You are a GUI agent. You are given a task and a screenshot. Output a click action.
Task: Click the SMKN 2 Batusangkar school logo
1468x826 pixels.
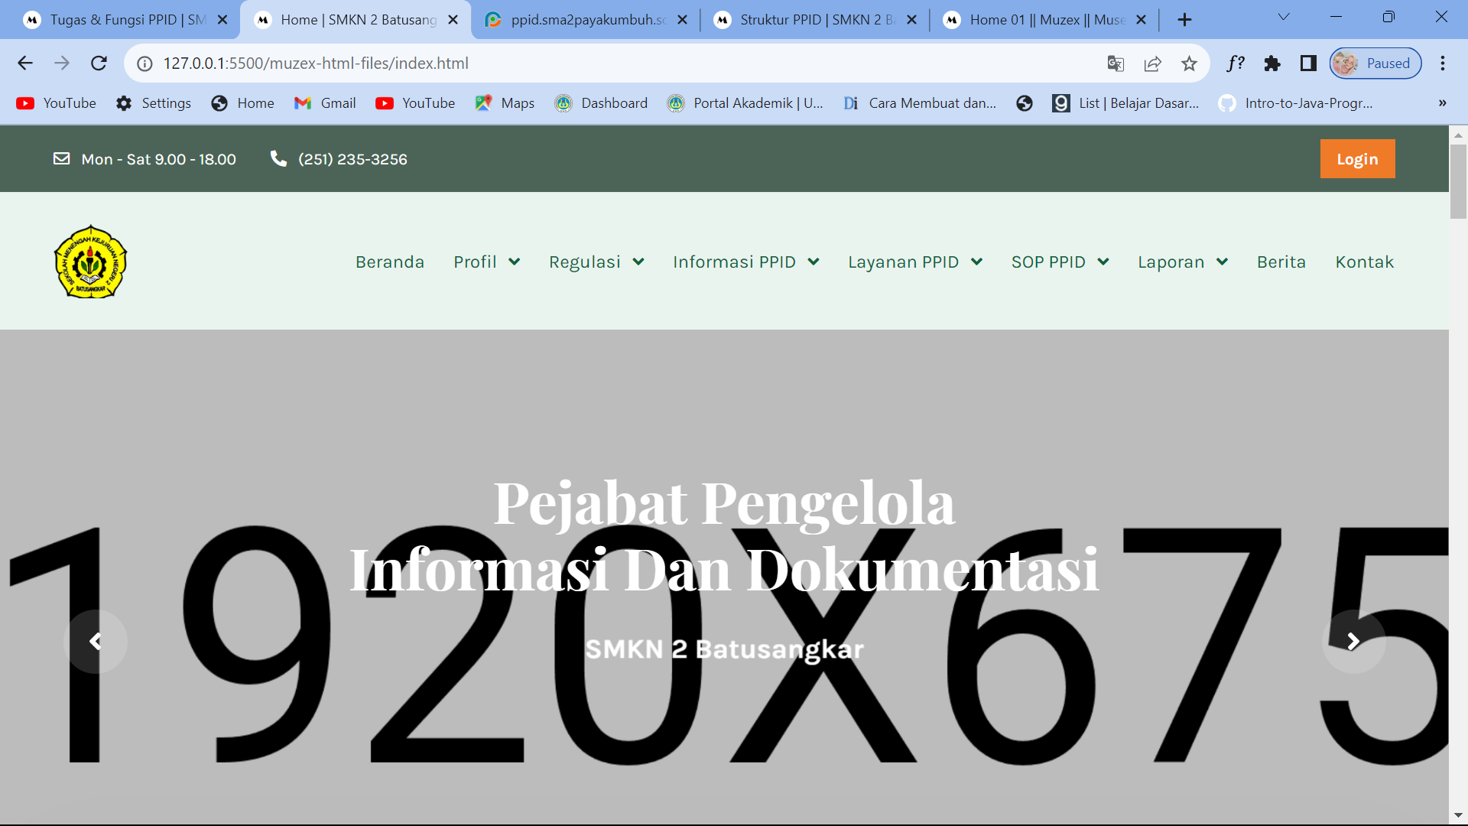(x=90, y=262)
